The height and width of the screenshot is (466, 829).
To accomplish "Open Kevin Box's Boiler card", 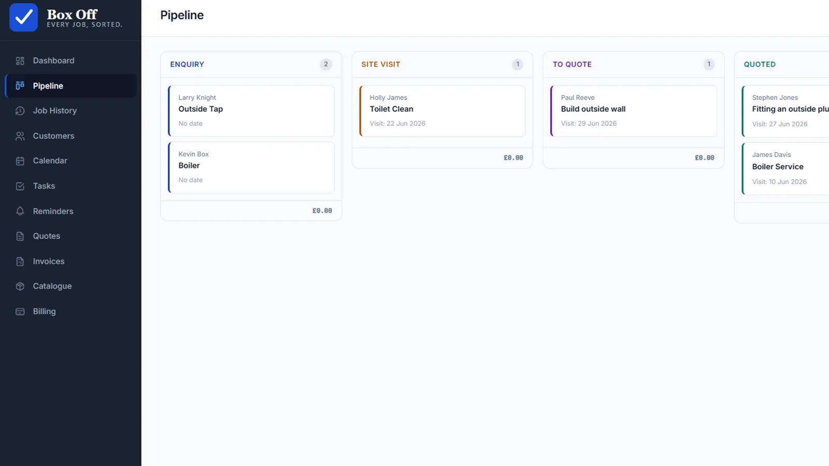I will 251,167.
